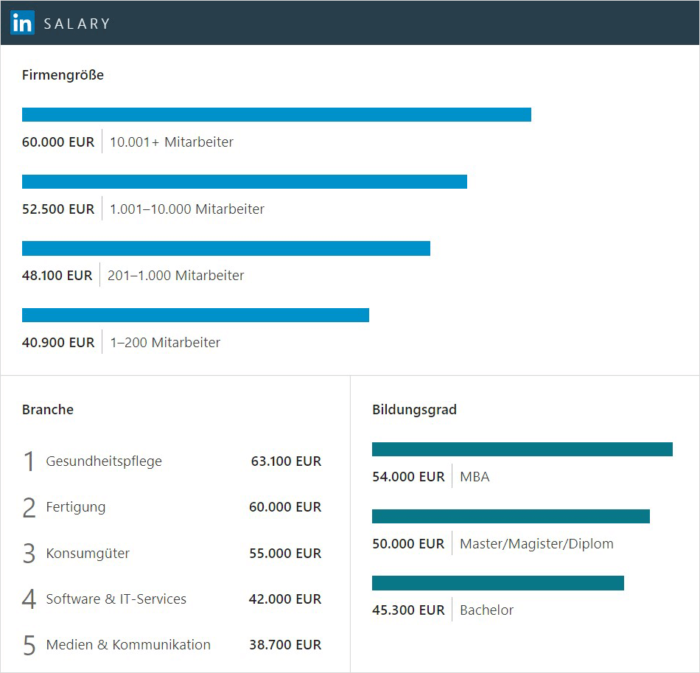Click the 60.000 EUR company size value
The image size is (700, 673).
[x=58, y=142]
